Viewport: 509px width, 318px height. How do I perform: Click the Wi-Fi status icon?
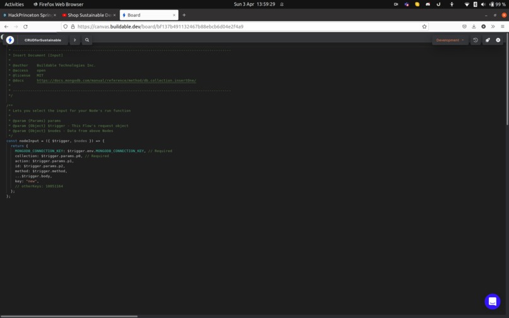click(x=467, y=4)
